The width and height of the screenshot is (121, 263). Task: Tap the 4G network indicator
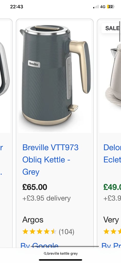[103, 7]
